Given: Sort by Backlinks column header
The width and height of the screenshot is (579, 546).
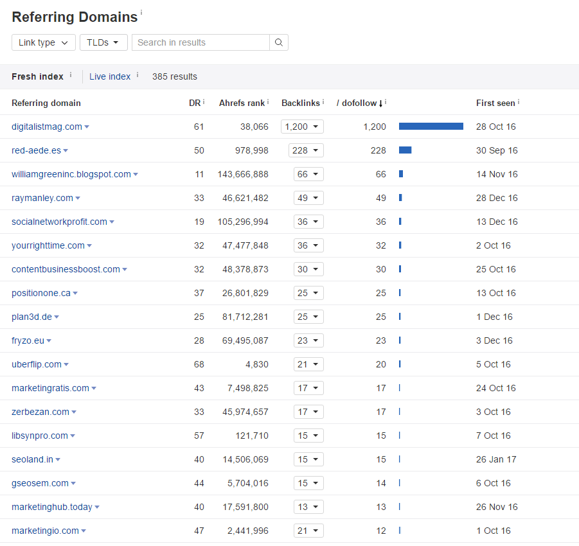Looking at the screenshot, I should tap(301, 103).
